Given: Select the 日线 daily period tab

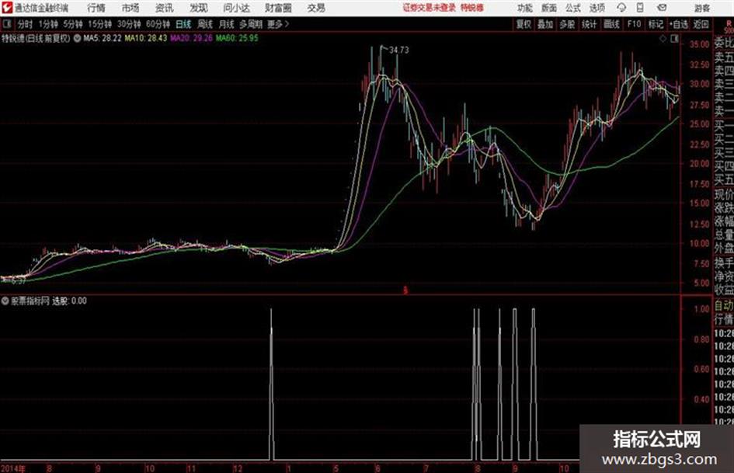Looking at the screenshot, I should [183, 24].
